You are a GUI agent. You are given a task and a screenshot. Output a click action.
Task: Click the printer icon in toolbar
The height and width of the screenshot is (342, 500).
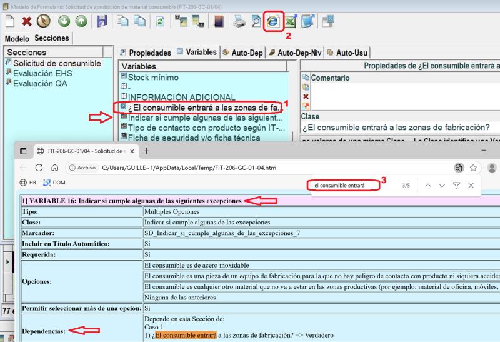pos(239,22)
